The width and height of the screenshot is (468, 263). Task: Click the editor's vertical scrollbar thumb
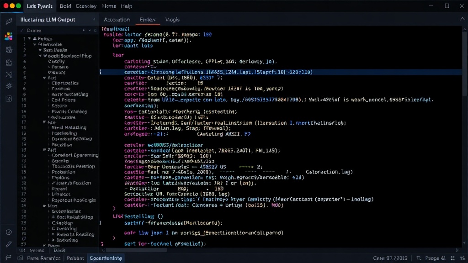pyautogui.click(x=465, y=64)
